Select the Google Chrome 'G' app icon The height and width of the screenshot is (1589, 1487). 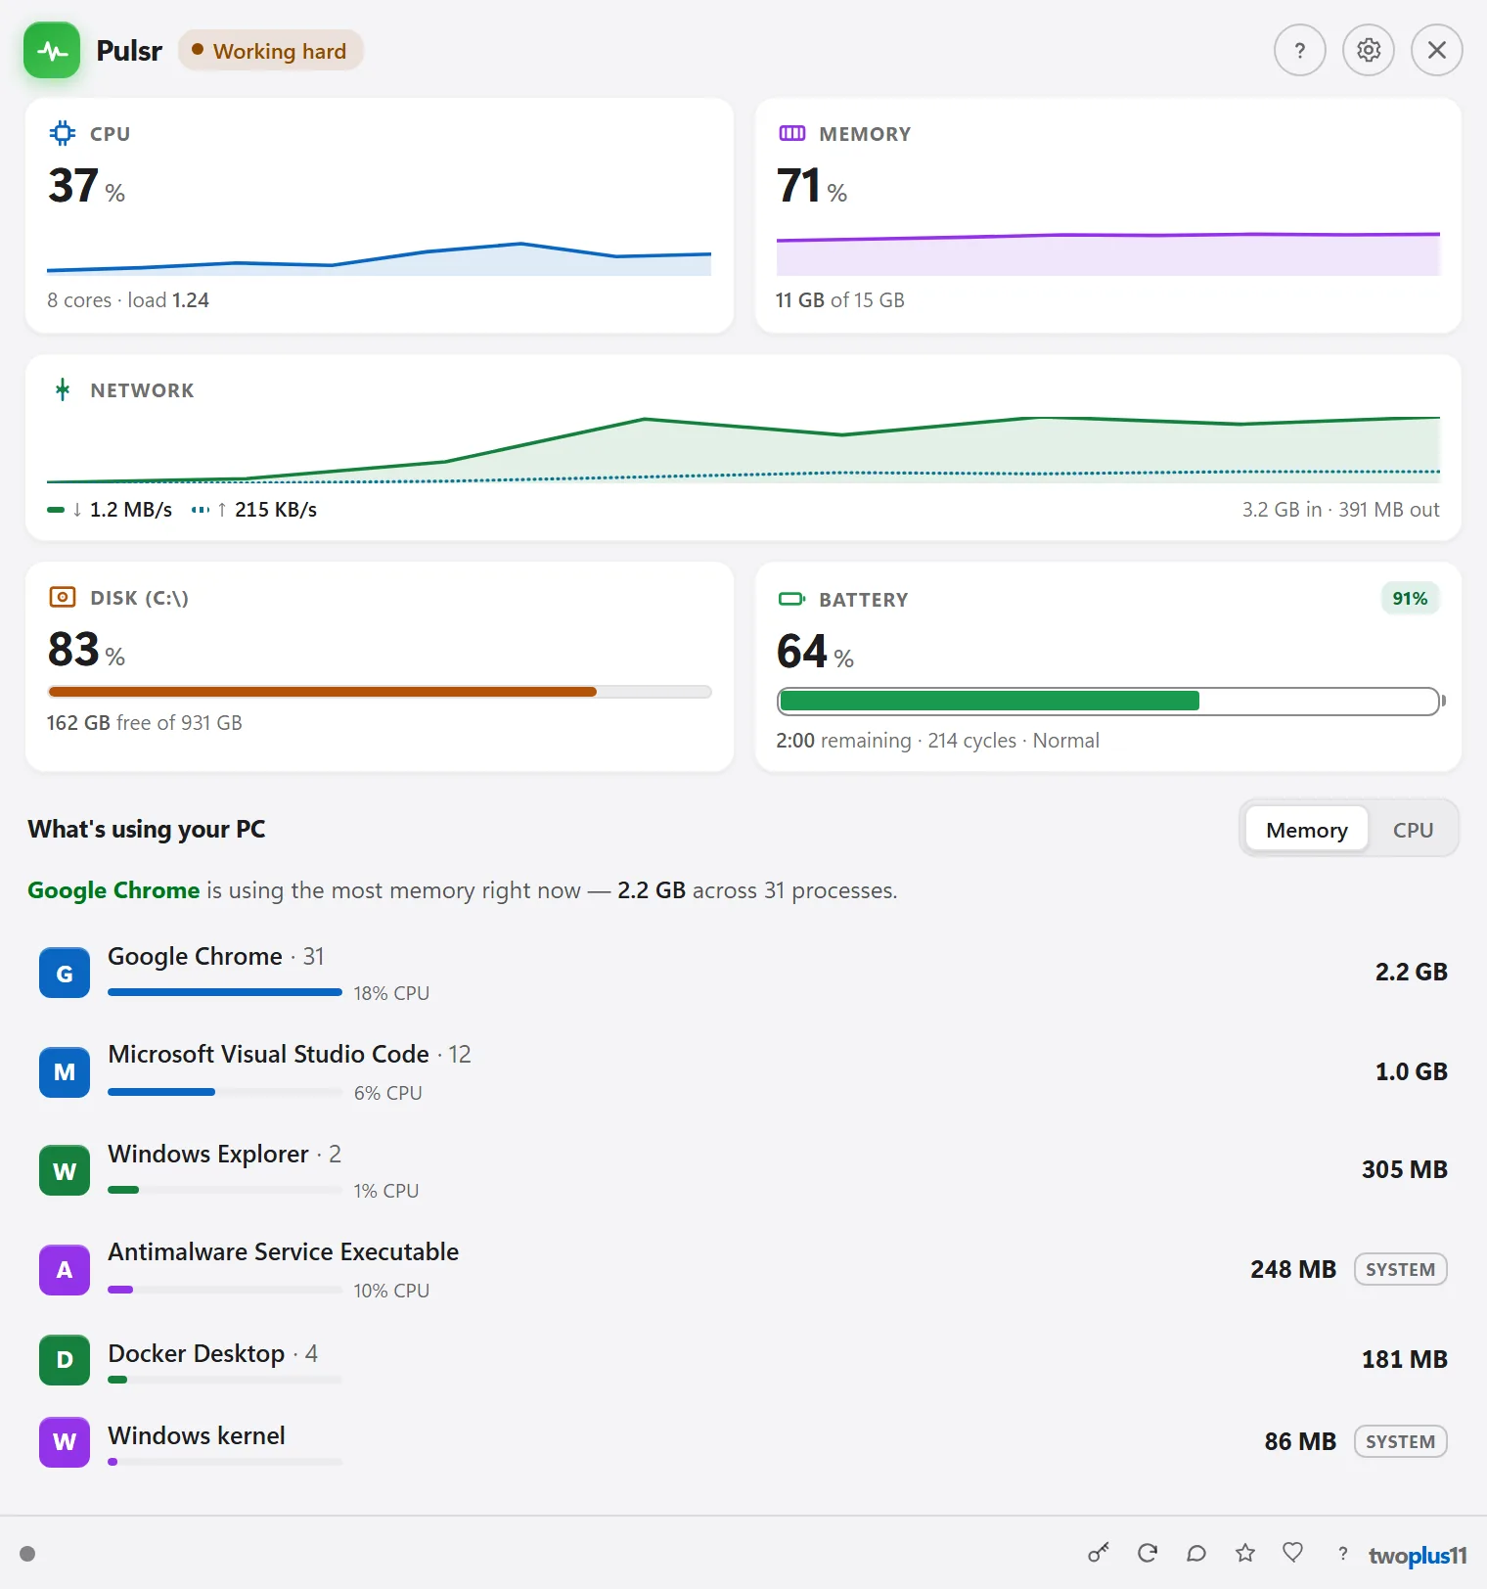click(x=65, y=973)
